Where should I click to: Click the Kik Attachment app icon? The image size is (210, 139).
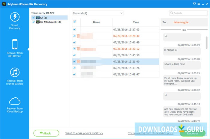(38, 22)
